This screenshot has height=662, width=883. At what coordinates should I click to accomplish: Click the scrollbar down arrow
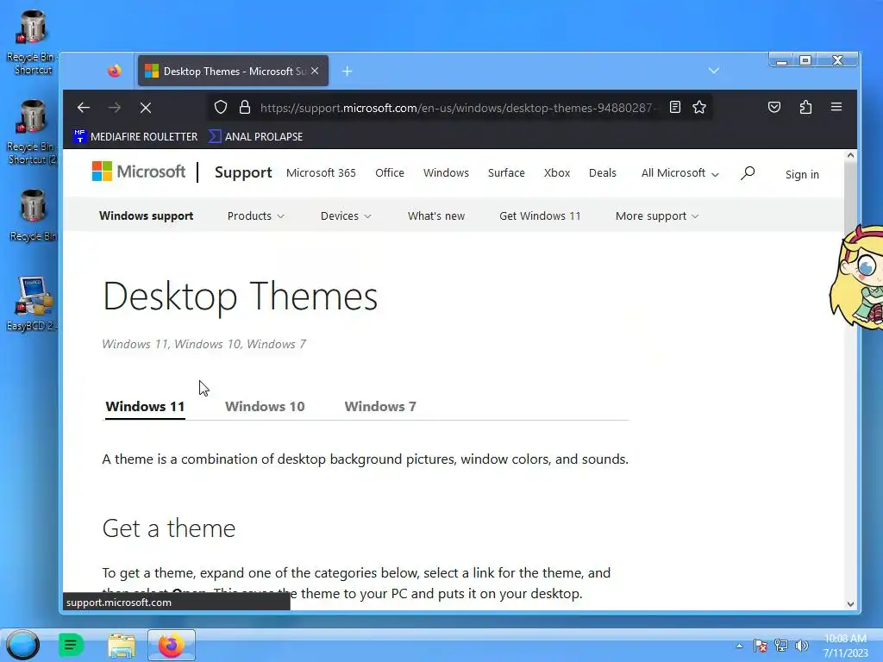pyautogui.click(x=850, y=603)
